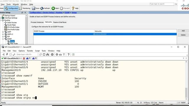Click Delete button for EIGRP networks
The width and height of the screenshot is (189, 106).
pyautogui.click(x=183, y=35)
